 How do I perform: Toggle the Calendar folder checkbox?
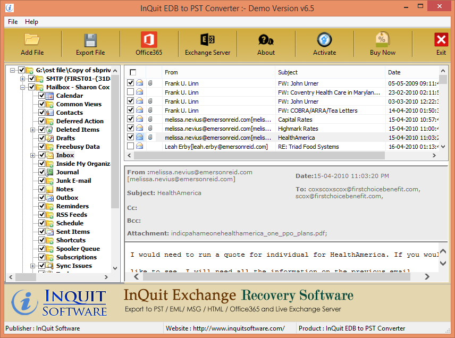click(x=41, y=96)
